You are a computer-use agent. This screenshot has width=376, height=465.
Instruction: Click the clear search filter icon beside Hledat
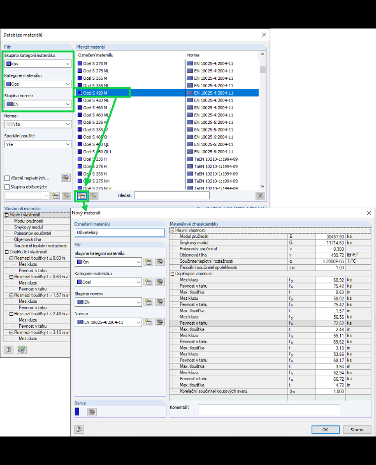coord(260,196)
